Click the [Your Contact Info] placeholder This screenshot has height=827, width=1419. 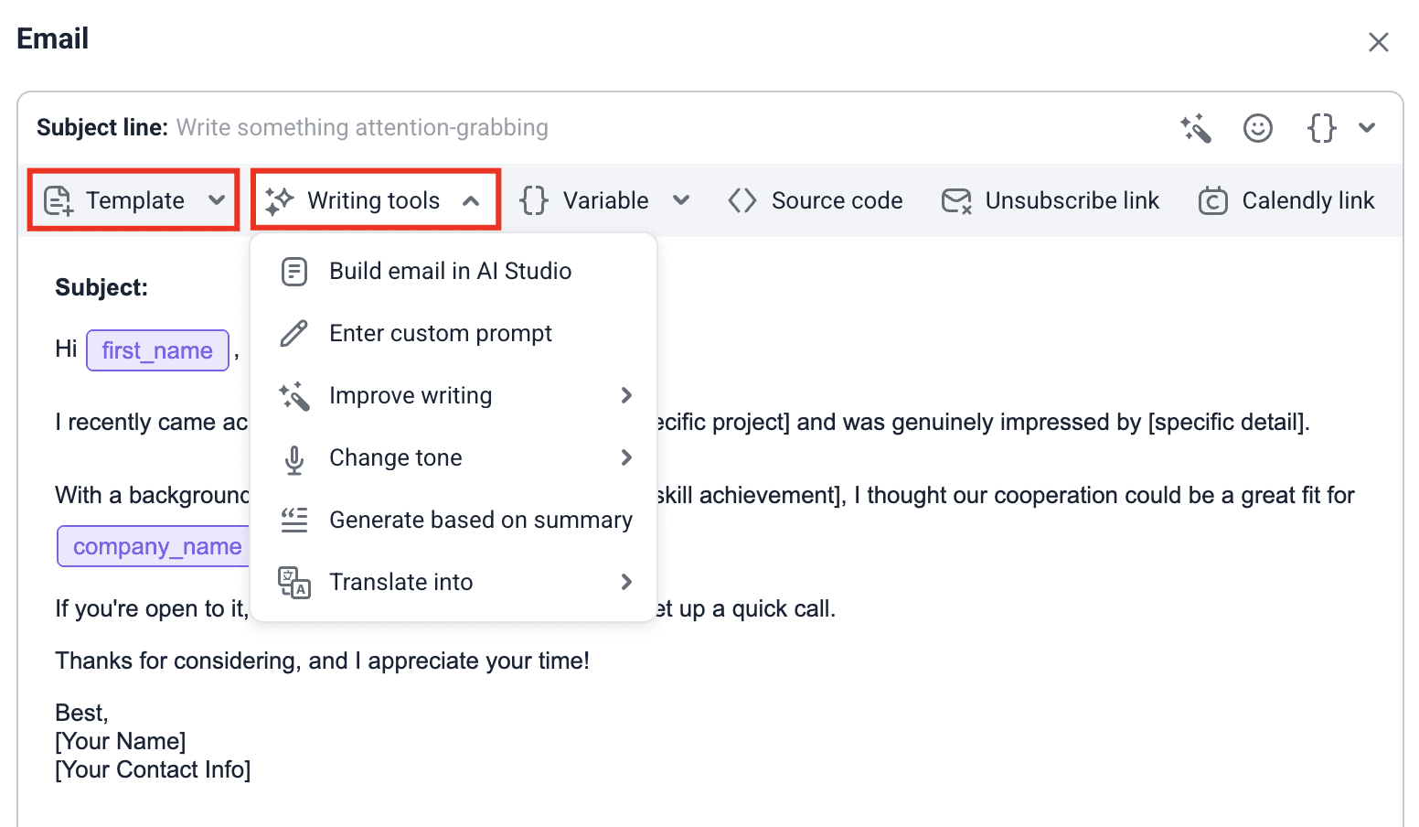153,769
